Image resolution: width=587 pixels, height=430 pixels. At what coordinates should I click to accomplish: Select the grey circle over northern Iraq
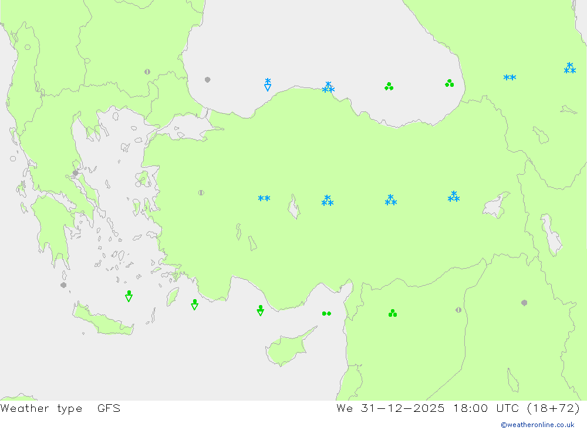coord(524,303)
